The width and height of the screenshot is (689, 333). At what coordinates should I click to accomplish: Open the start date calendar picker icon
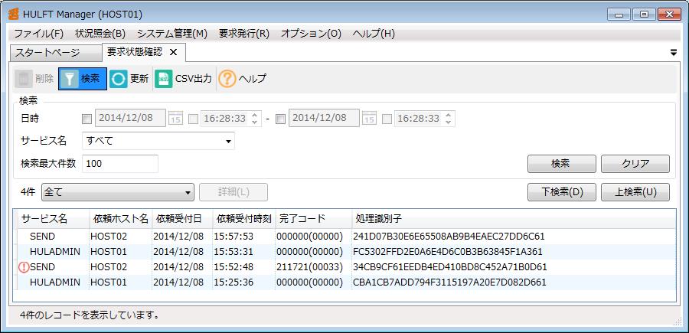coord(175,119)
